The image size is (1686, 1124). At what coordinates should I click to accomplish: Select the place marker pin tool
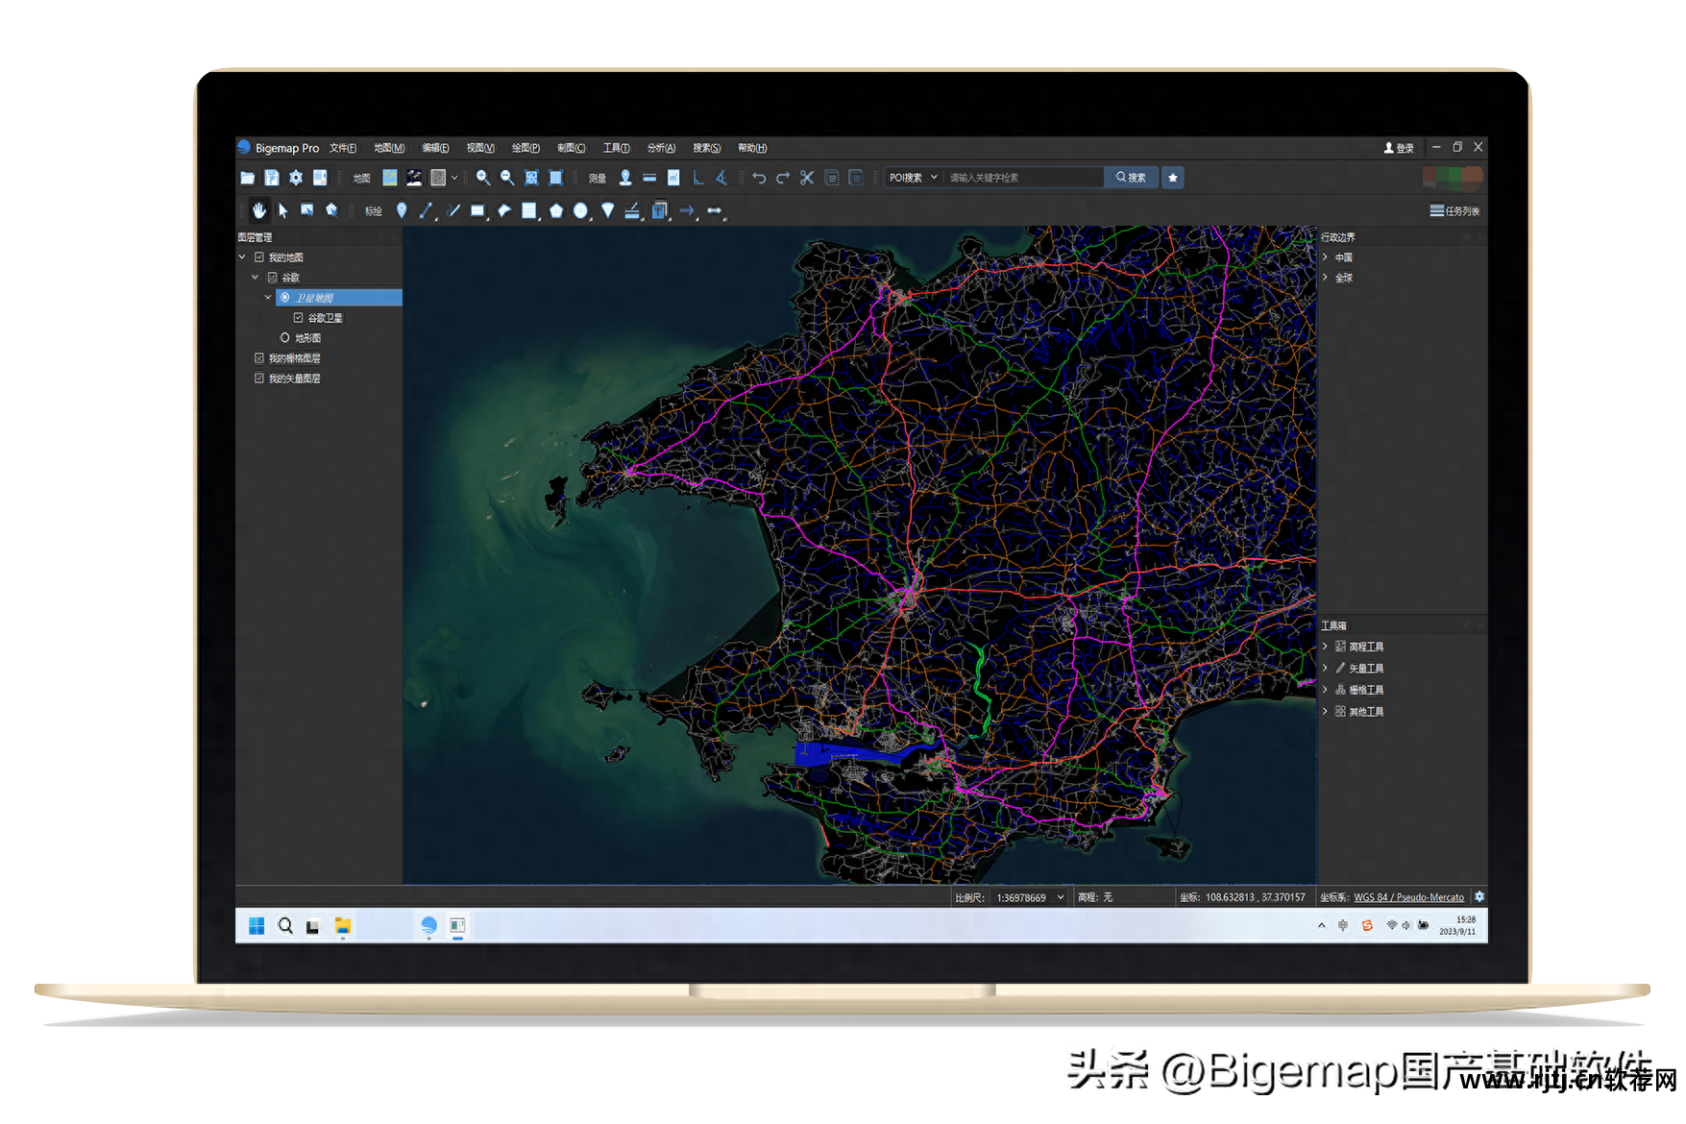pos(402,210)
